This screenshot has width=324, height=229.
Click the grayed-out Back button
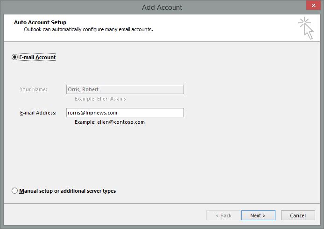223,216
